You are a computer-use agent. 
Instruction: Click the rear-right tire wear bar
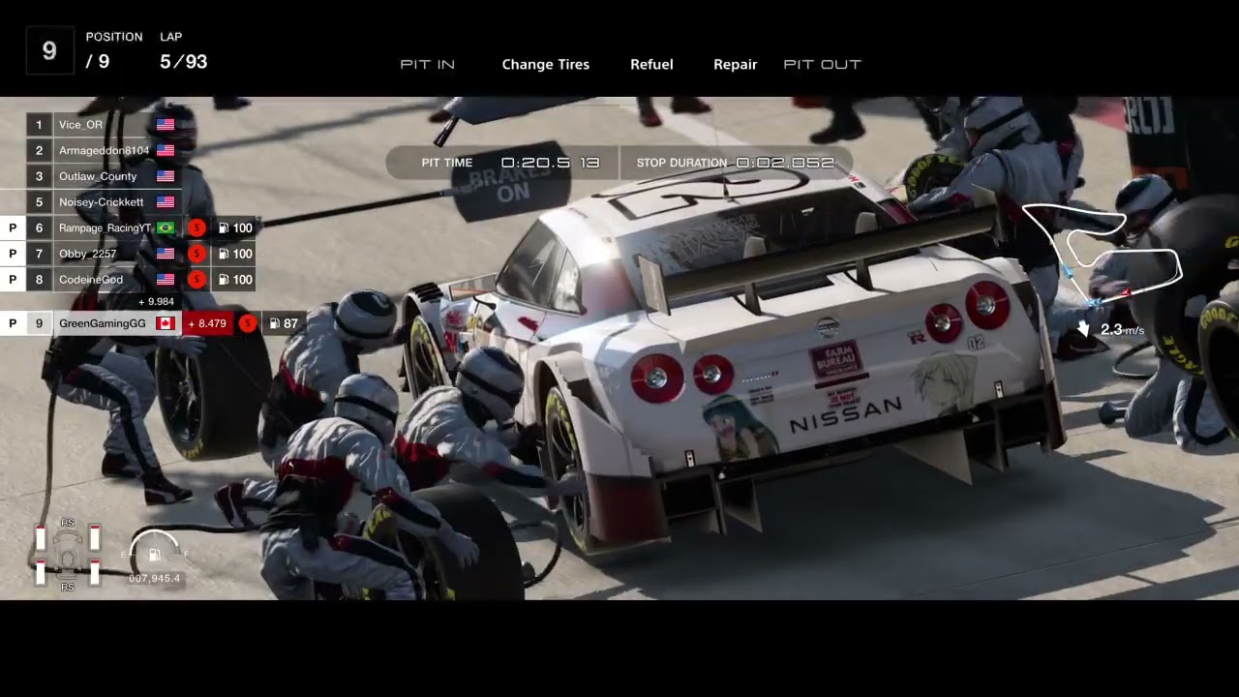(95, 572)
